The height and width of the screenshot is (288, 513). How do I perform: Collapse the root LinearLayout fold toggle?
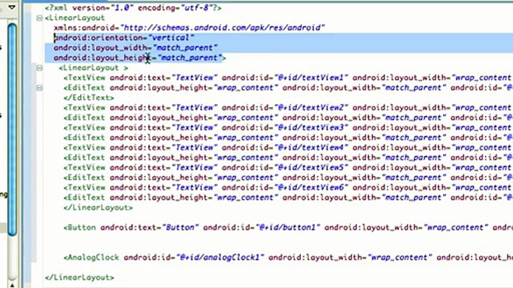pyautogui.click(x=39, y=18)
